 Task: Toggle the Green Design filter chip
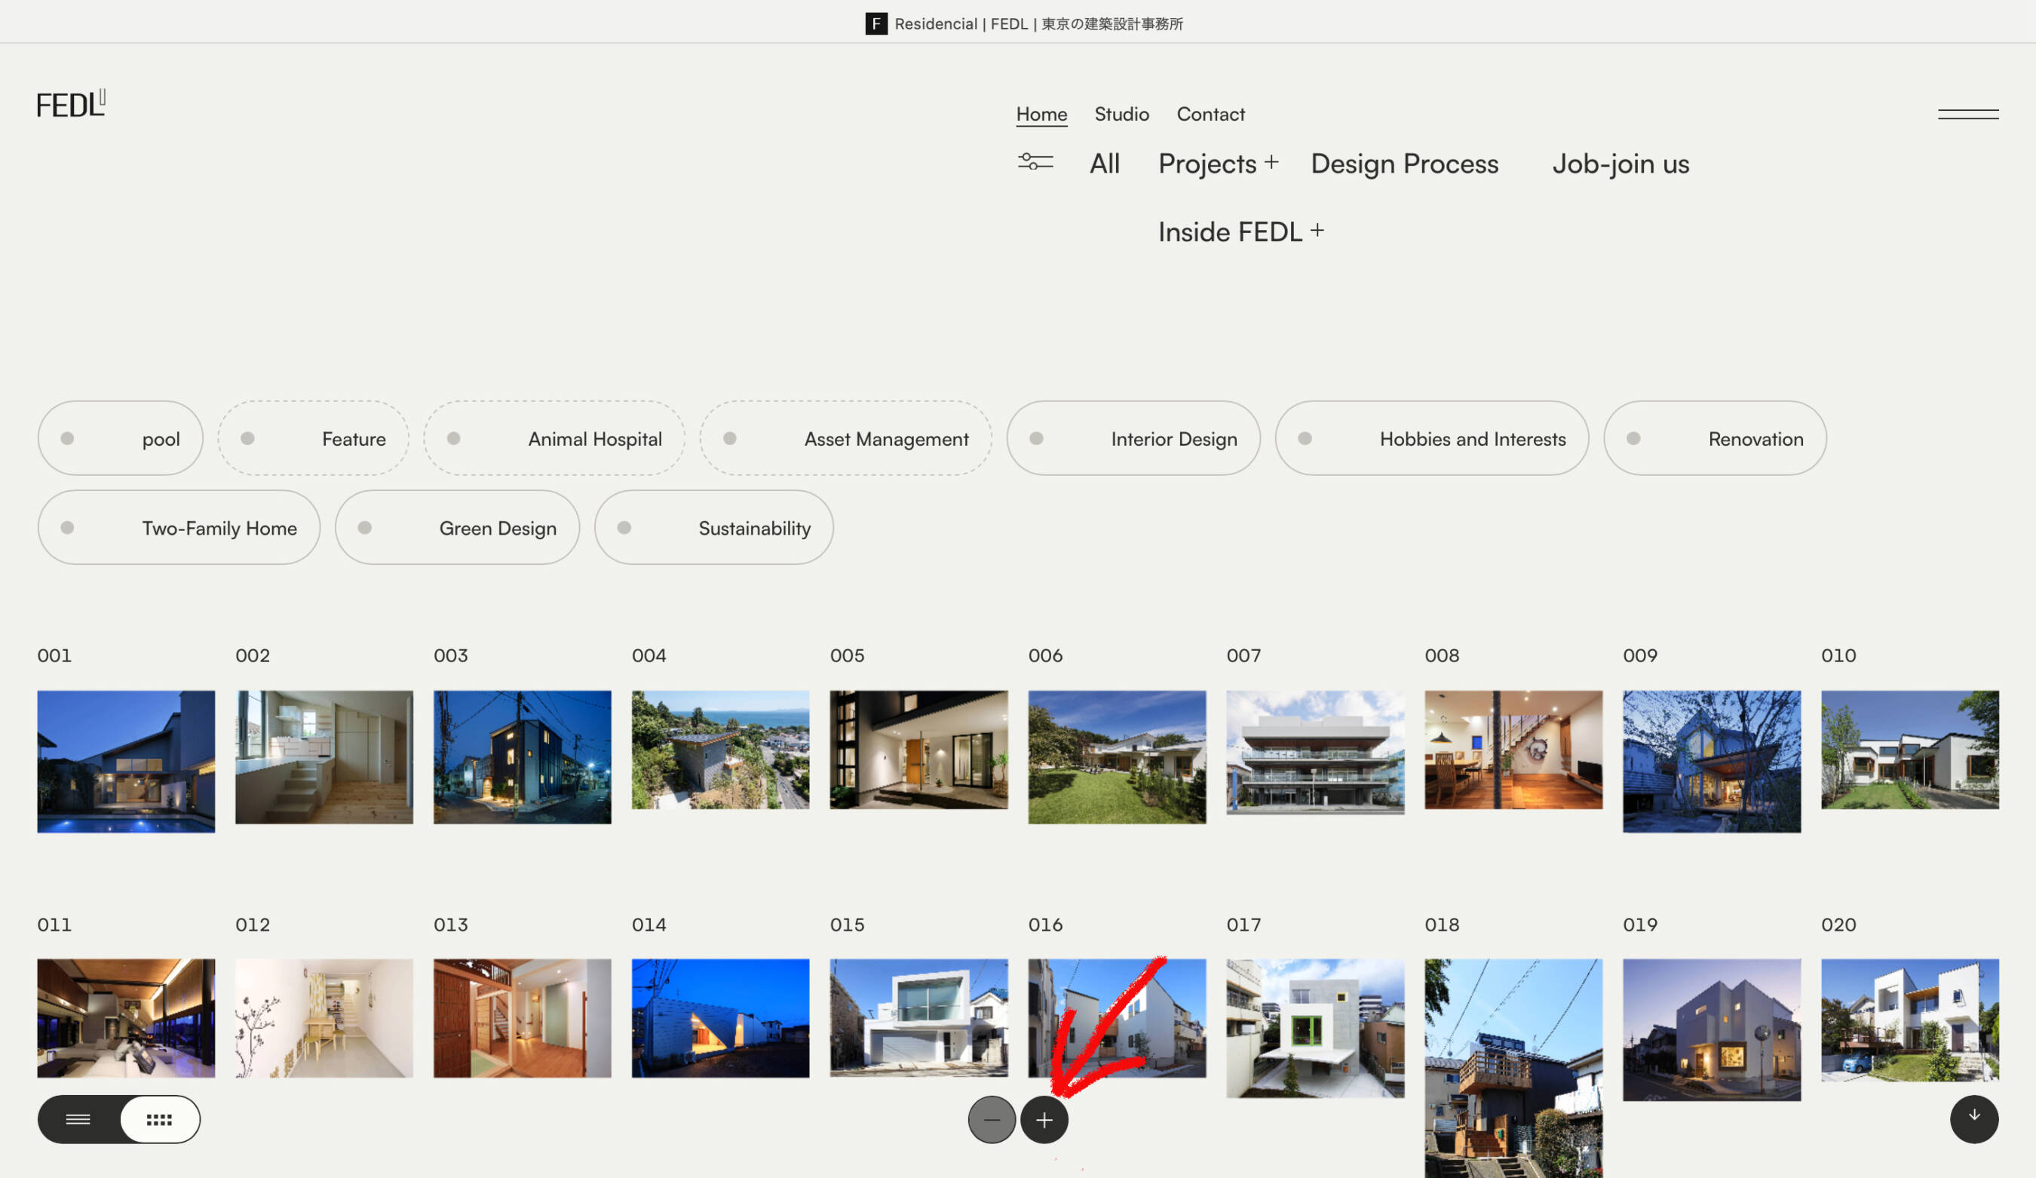457,528
